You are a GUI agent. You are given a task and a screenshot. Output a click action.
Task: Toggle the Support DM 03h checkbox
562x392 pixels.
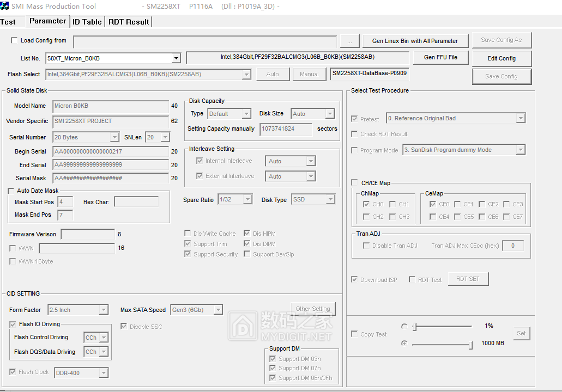[x=273, y=359]
